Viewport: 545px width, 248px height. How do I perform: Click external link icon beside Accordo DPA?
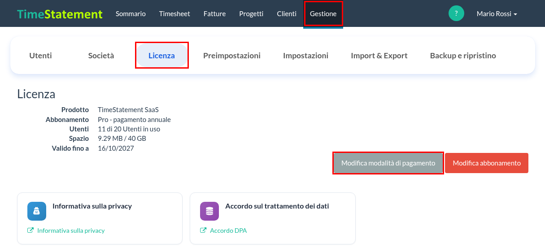point(203,231)
